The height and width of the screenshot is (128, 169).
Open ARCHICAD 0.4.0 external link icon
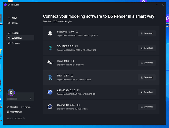(78, 90)
